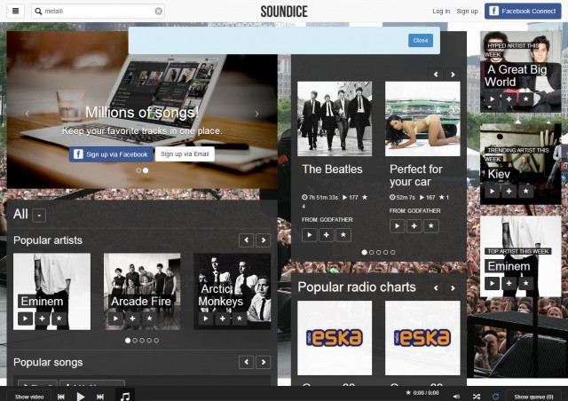Show previous Popular artists page
The height and width of the screenshot is (401, 568).
pos(247,240)
